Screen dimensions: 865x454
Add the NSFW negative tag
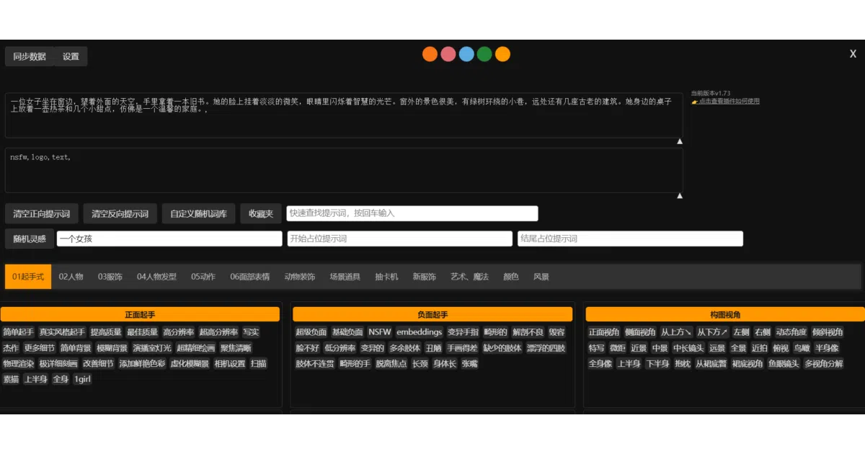[380, 332]
